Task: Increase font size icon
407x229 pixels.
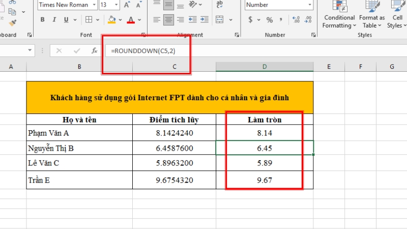Action: 127,5
